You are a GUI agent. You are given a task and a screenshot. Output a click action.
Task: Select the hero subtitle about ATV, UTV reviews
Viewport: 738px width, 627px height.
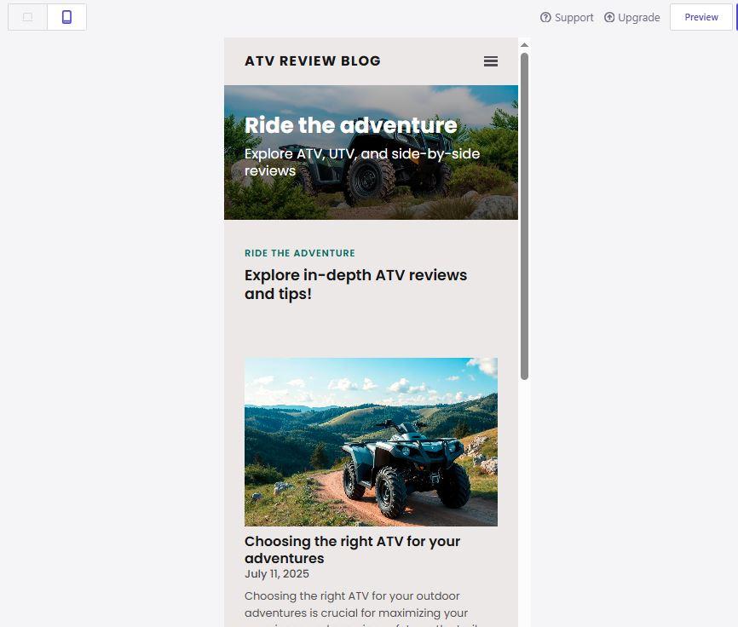tap(361, 162)
